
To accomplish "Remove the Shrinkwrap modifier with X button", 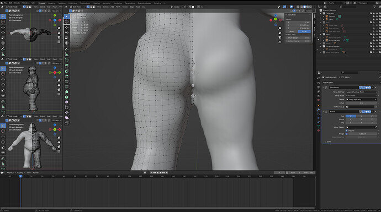I will pos(375,88).
